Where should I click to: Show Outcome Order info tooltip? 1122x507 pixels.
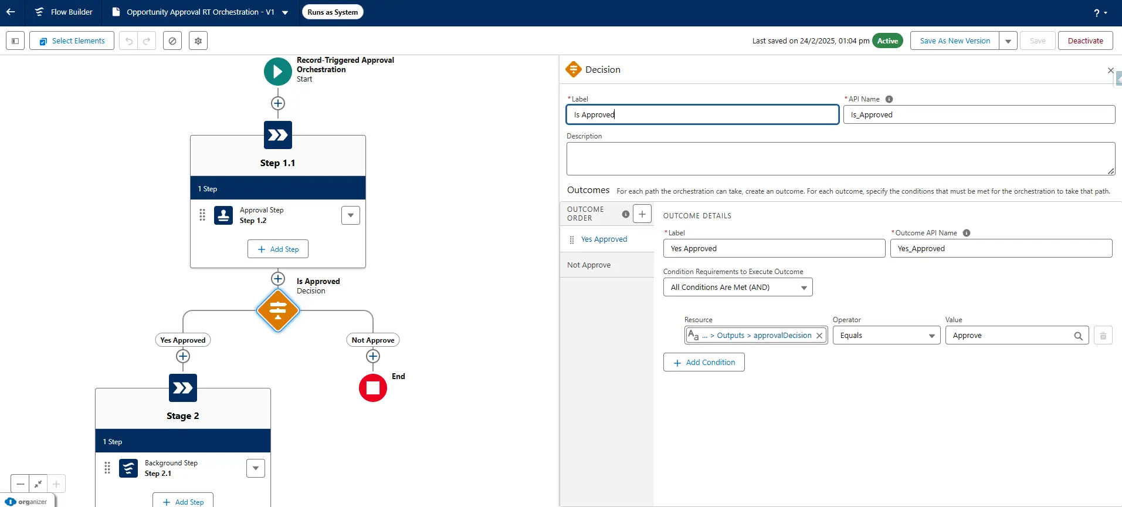click(x=626, y=214)
